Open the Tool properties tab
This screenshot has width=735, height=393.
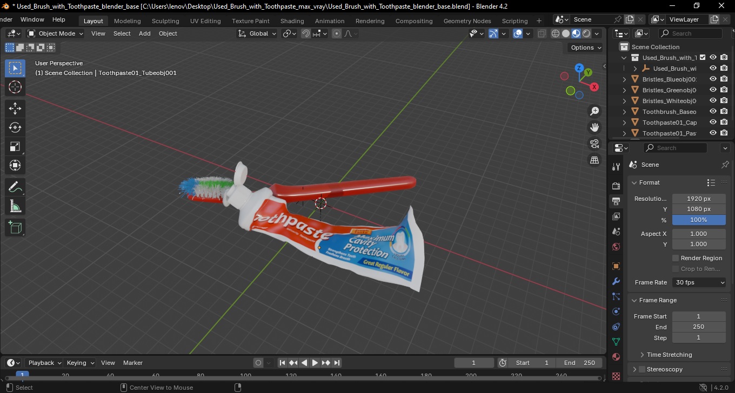(x=616, y=166)
